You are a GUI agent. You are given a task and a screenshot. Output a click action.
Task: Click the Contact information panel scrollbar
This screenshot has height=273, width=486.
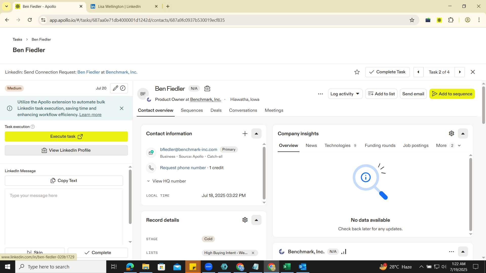pyautogui.click(x=264, y=173)
